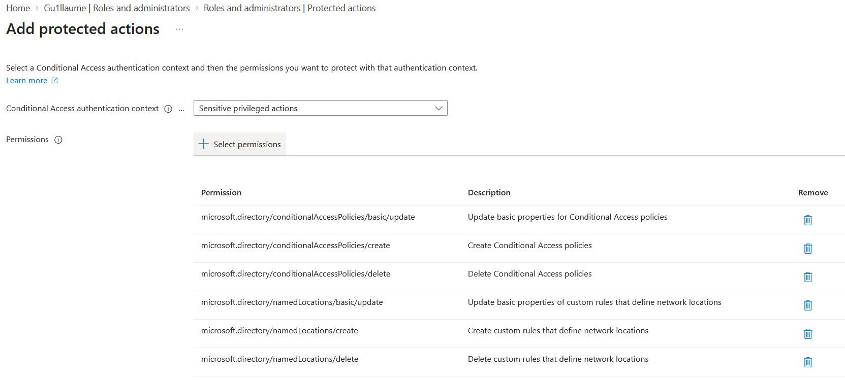Click the Permission column header
The height and width of the screenshot is (380, 845).
(221, 193)
